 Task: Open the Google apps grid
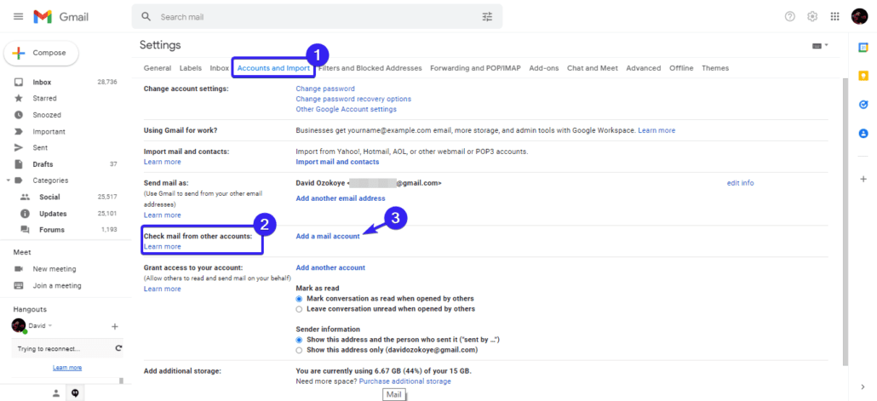835,17
